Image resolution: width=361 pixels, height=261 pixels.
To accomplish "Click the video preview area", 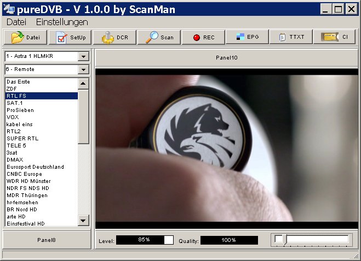I will coord(227,149).
